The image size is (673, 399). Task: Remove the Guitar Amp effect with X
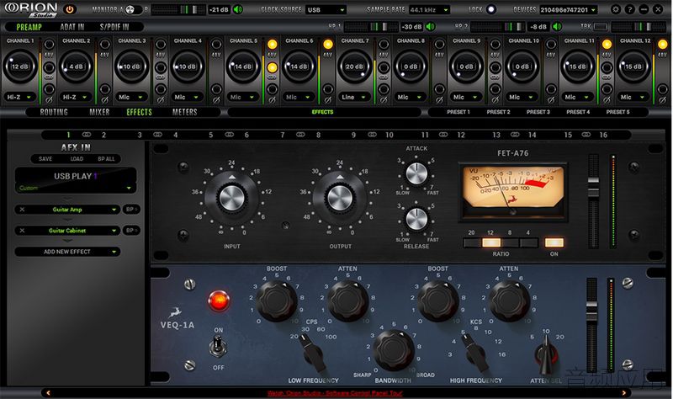23,210
